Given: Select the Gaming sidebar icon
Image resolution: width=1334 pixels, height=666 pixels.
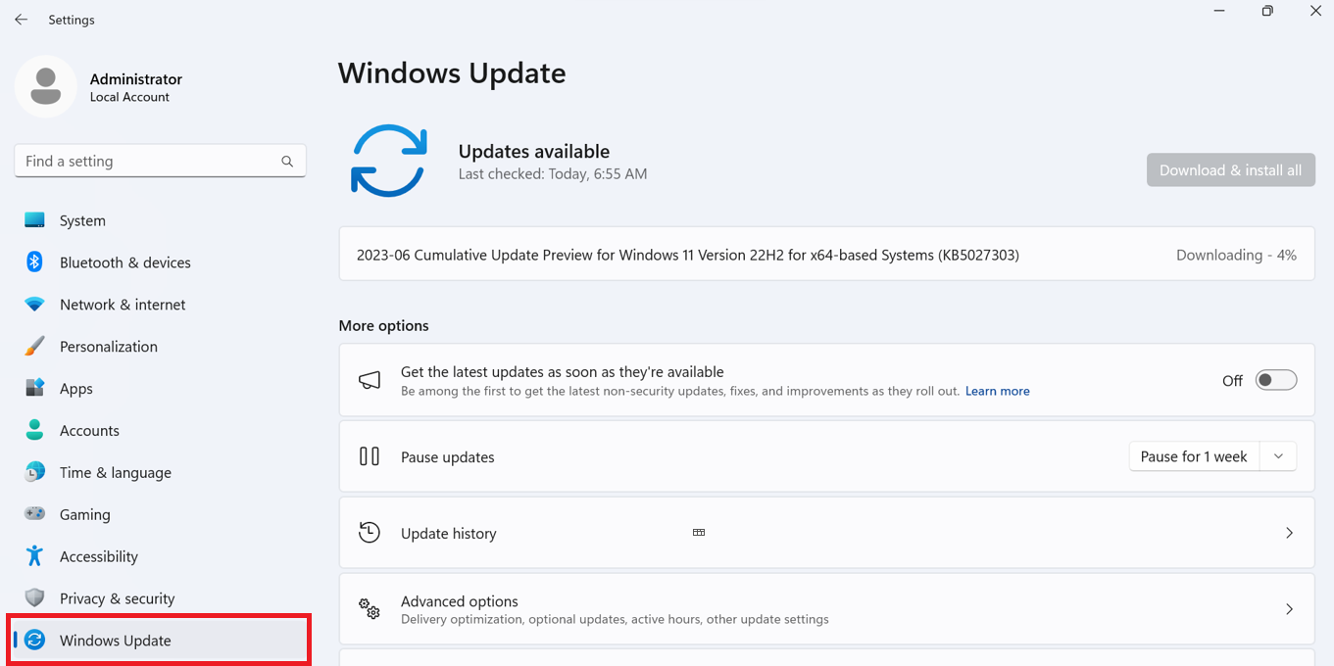Looking at the screenshot, I should pyautogui.click(x=34, y=514).
